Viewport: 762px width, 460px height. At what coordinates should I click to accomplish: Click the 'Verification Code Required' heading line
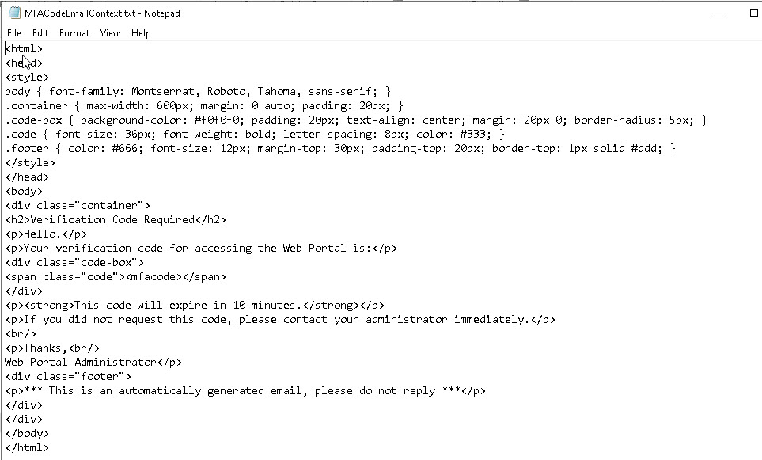(116, 220)
